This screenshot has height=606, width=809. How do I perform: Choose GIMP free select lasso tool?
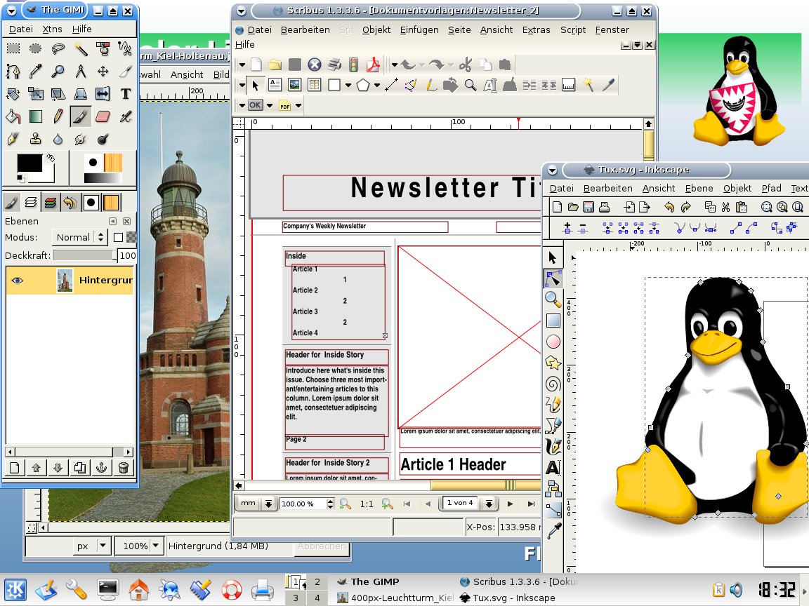click(58, 48)
